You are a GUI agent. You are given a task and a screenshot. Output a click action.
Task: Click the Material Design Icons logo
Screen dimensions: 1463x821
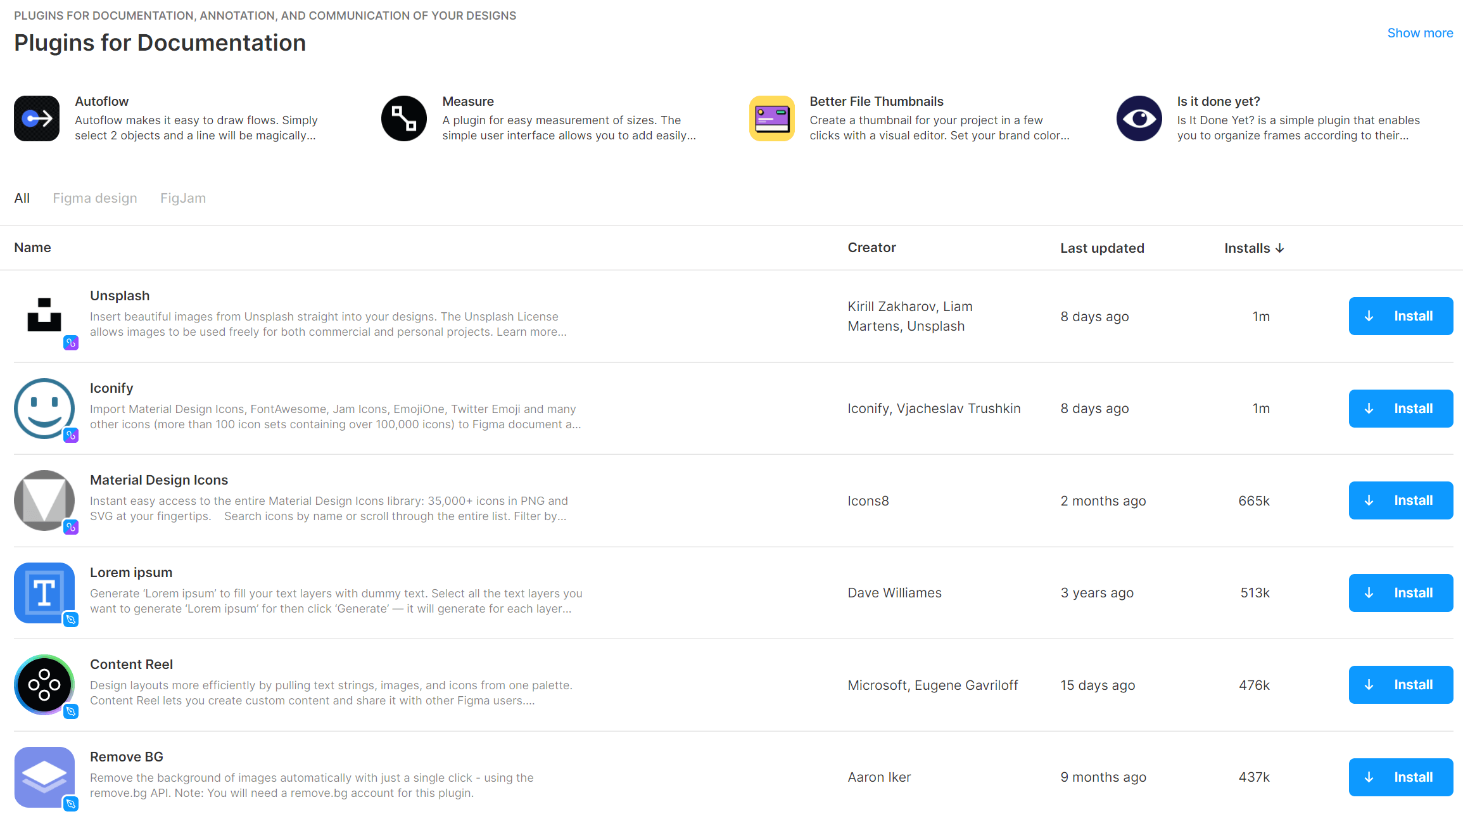point(44,500)
